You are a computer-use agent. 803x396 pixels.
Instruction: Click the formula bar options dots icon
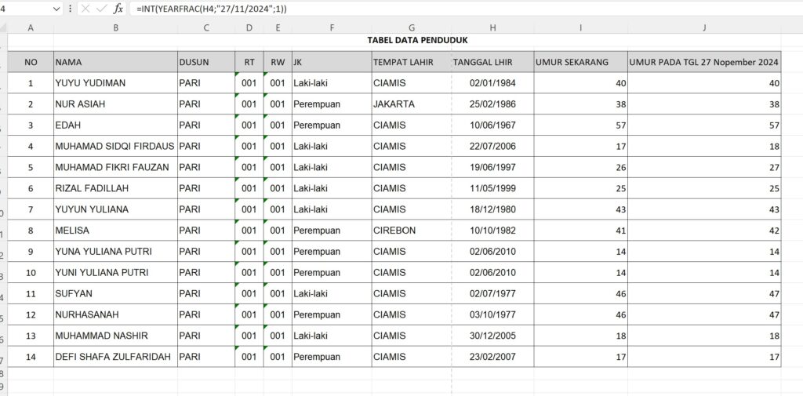tap(70, 9)
